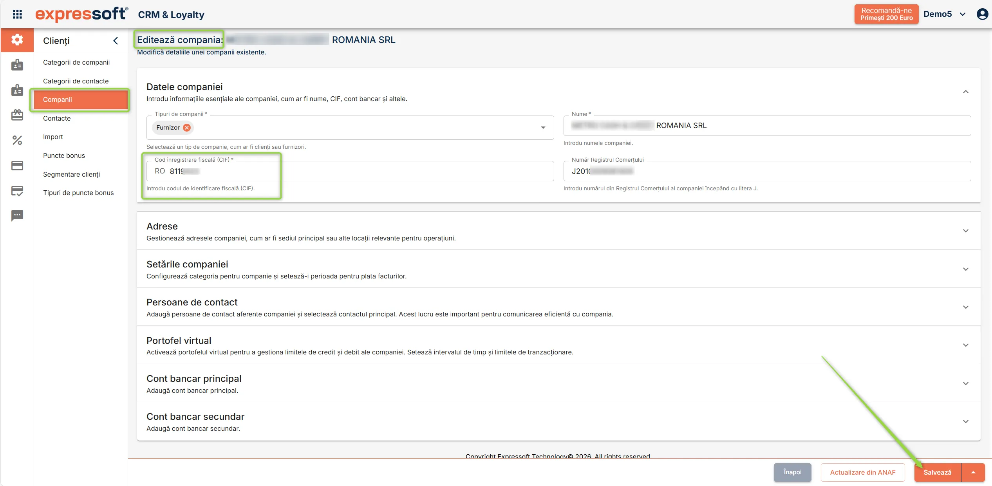Remove the Furnizor chip with X icon

click(x=187, y=128)
